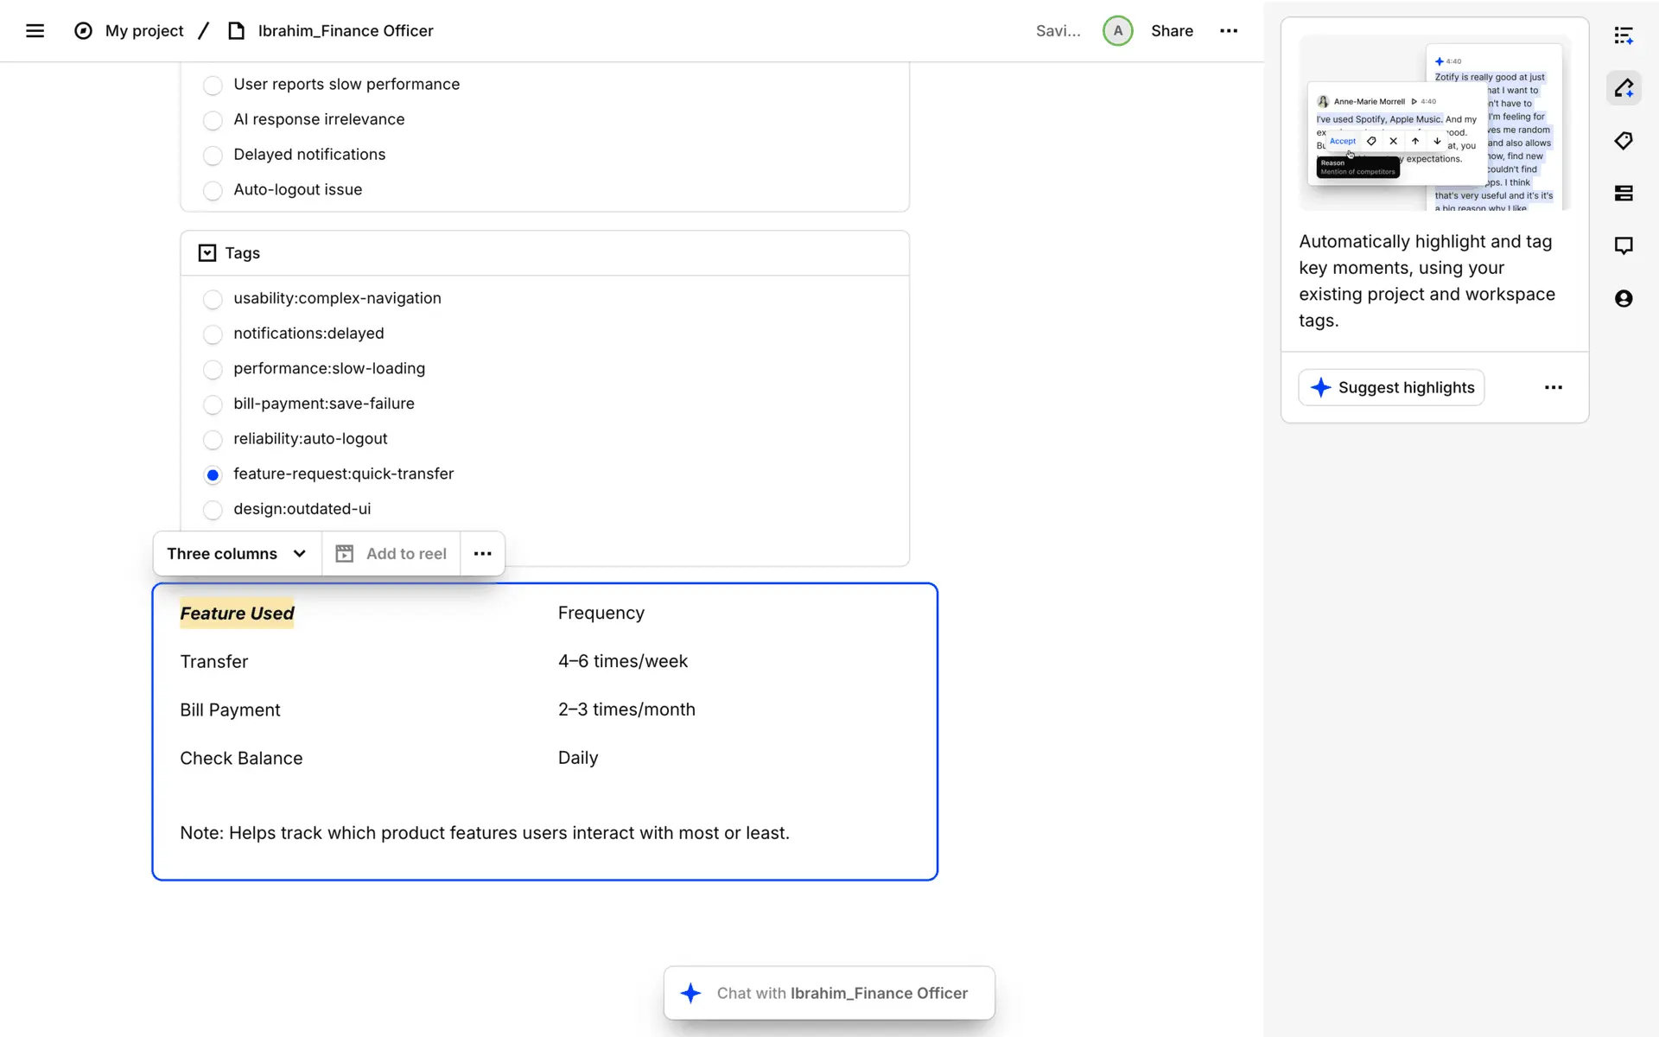
Task: Click the user avatar A
Action: [x=1117, y=31]
